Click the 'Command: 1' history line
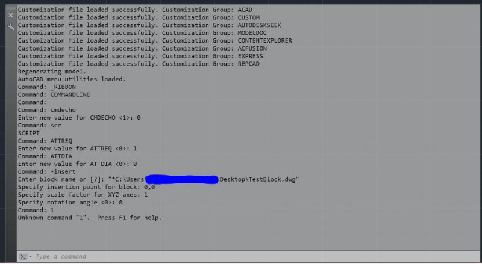Image resolution: width=482 pixels, height=264 pixels. [x=36, y=210]
